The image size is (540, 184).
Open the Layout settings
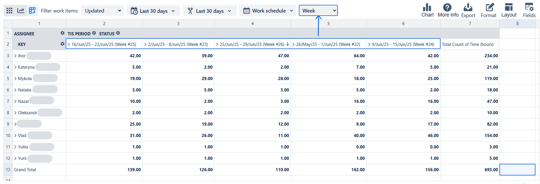(x=509, y=10)
